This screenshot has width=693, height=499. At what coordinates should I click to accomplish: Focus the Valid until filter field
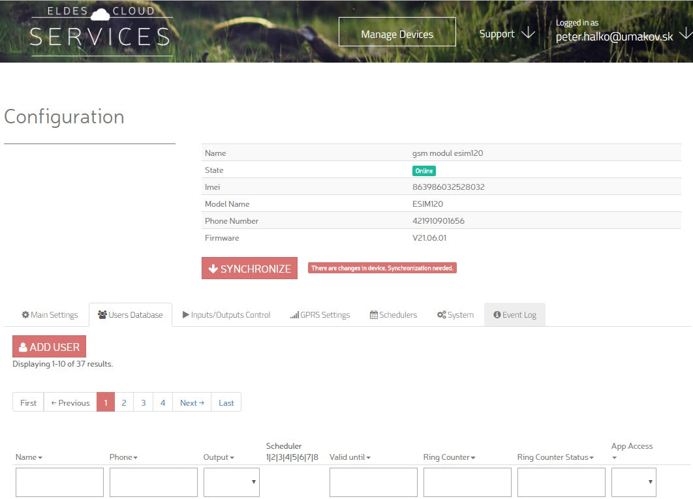tap(373, 482)
